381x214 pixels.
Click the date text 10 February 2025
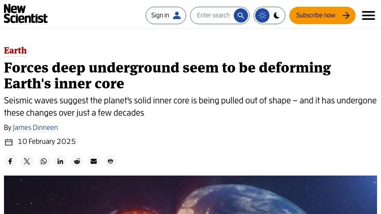point(47,141)
